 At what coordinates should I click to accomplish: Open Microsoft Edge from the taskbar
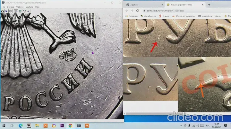21,125
